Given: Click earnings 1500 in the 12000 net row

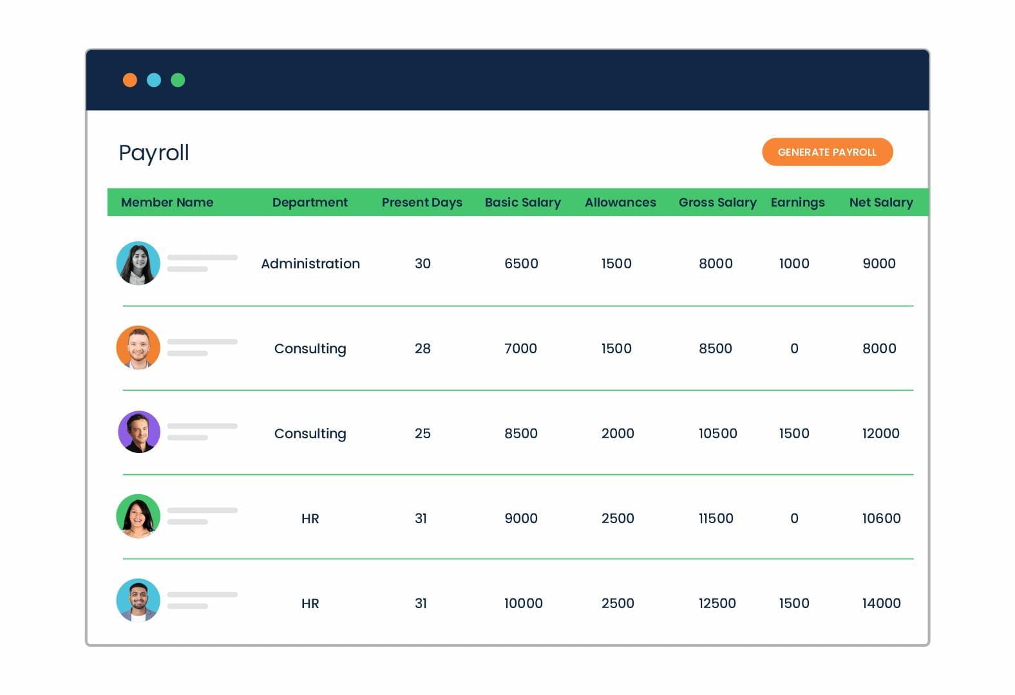Looking at the screenshot, I should pos(794,433).
